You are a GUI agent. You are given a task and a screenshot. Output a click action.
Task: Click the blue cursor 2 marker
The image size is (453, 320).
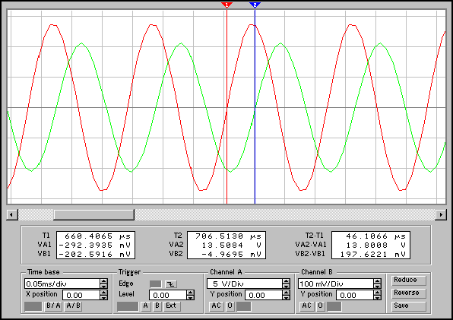coord(255,5)
